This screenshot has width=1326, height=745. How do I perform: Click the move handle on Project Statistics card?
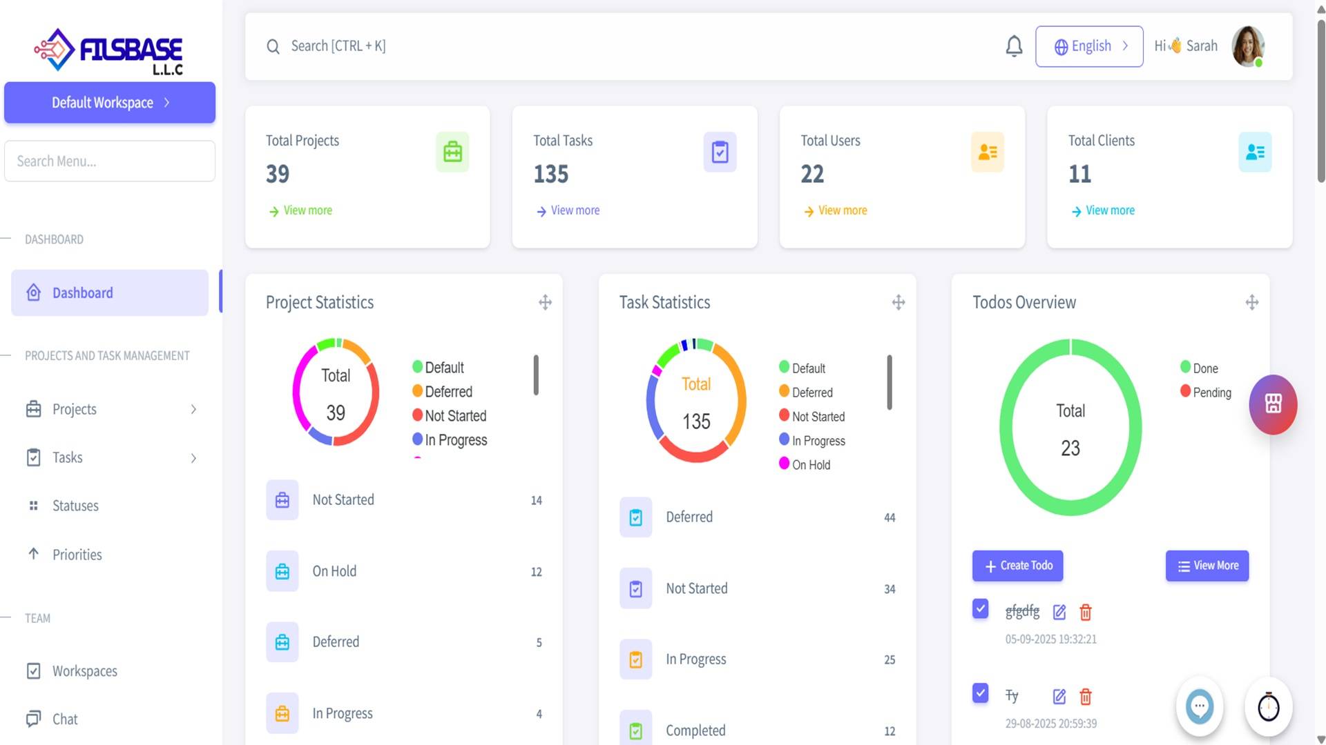coord(545,302)
